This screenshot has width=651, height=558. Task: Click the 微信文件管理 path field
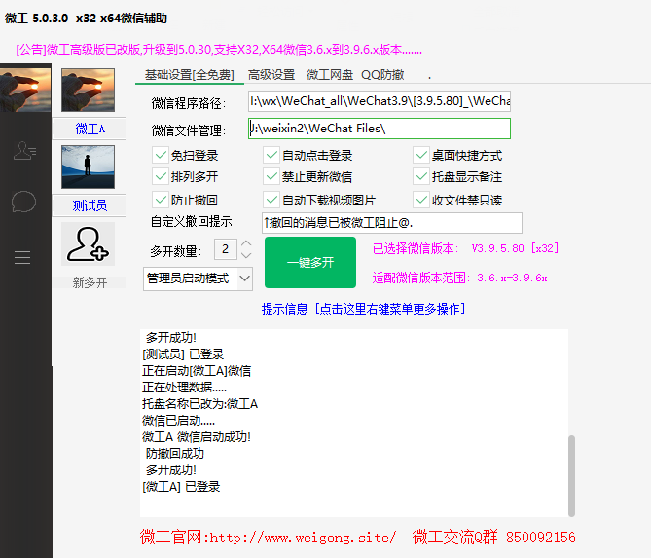click(x=380, y=129)
